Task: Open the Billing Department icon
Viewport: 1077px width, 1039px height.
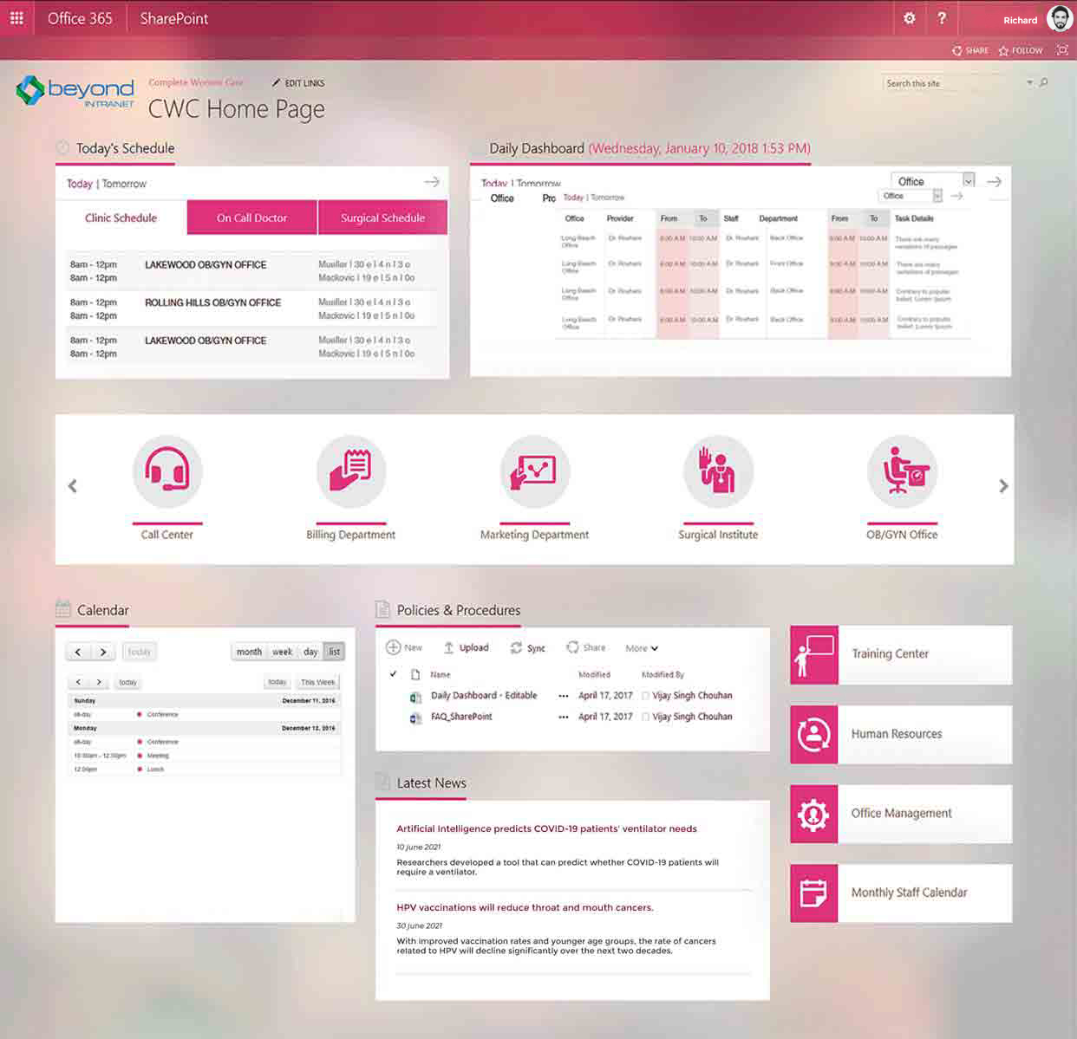Action: click(x=351, y=471)
